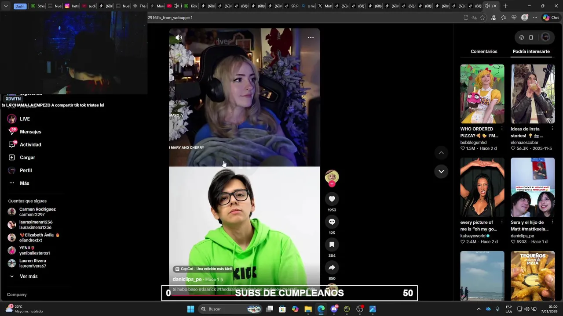
Task: Follow the creator using the red plus badge
Action: pyautogui.click(x=332, y=184)
